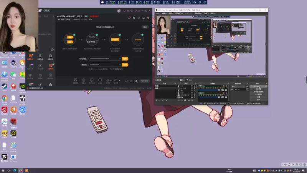Click the rtmp address input field
307x173 pixels.
[x=105, y=59]
